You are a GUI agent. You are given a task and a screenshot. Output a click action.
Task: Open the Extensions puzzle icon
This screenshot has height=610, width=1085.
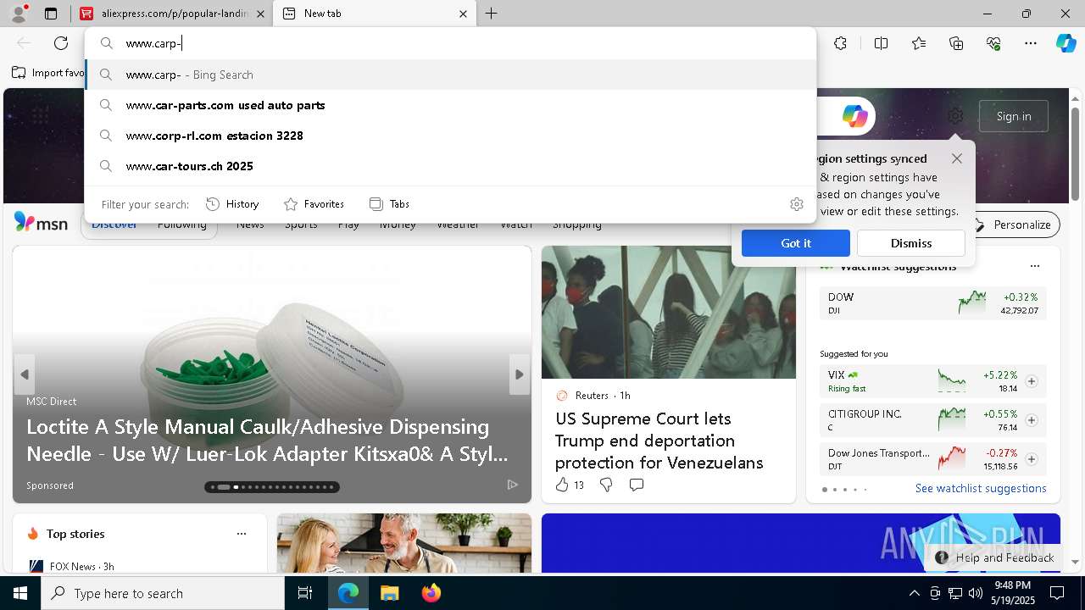click(840, 43)
